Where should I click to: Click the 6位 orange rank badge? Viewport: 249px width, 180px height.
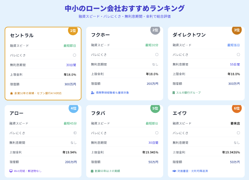coord(237,108)
